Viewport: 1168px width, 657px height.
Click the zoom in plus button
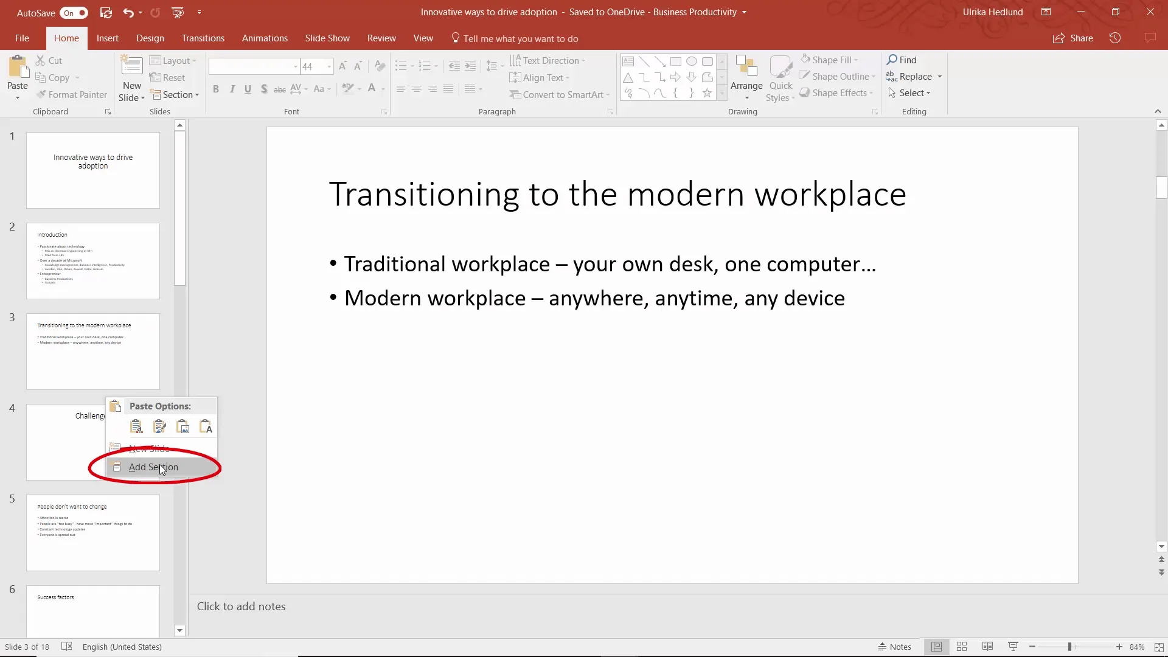coord(1119,647)
